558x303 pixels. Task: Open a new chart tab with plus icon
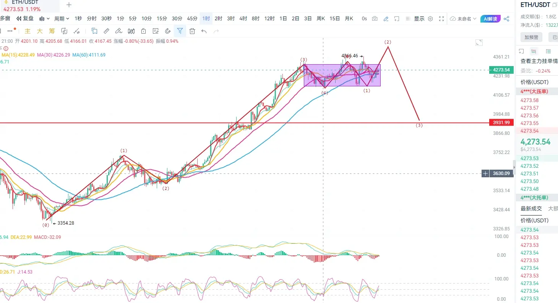tap(69, 5)
